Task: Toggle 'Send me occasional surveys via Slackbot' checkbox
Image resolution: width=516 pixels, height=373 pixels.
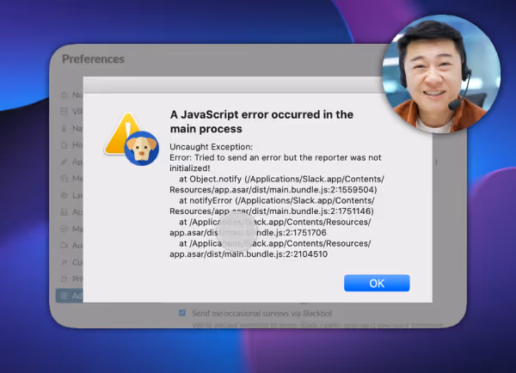Action: (182, 313)
